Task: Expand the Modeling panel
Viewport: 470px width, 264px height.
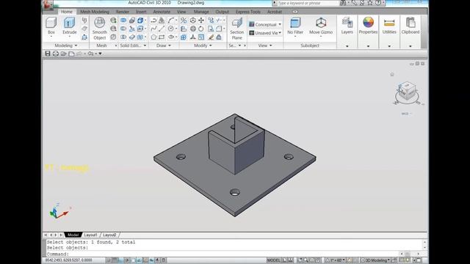Action: click(66, 45)
